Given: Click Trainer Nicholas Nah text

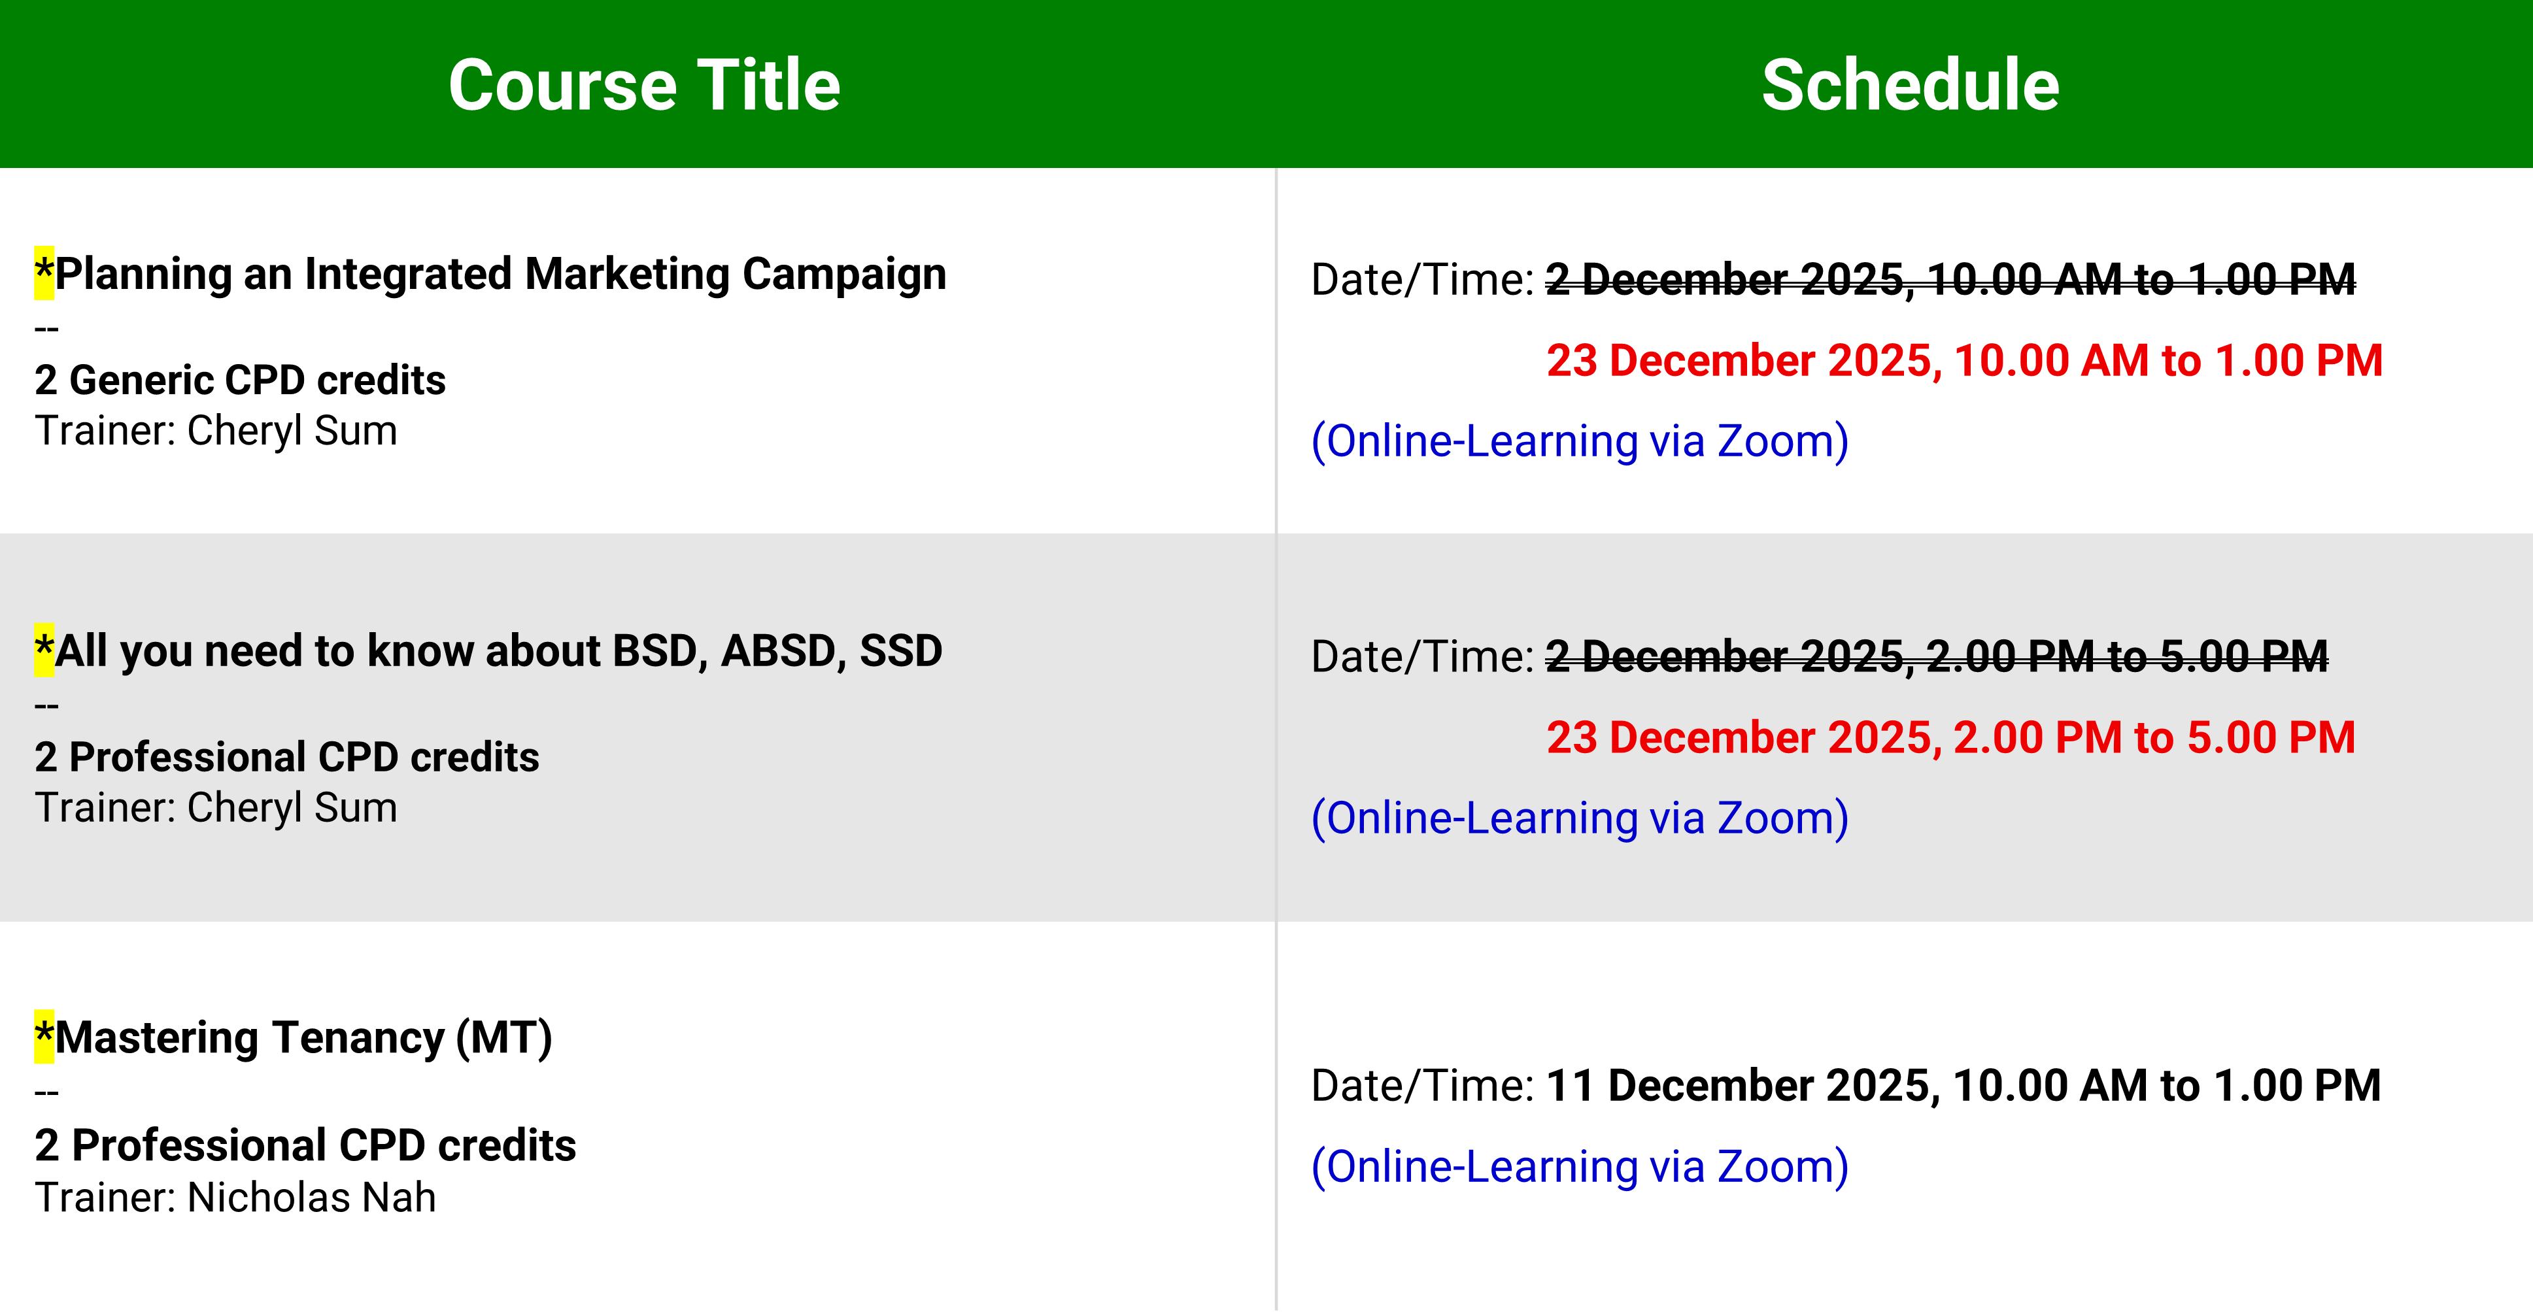Looking at the screenshot, I should click(x=235, y=1198).
